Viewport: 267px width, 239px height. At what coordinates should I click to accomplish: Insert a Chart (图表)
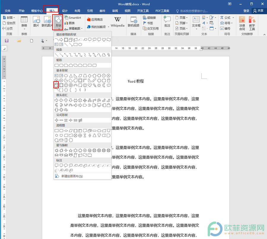(70, 23)
